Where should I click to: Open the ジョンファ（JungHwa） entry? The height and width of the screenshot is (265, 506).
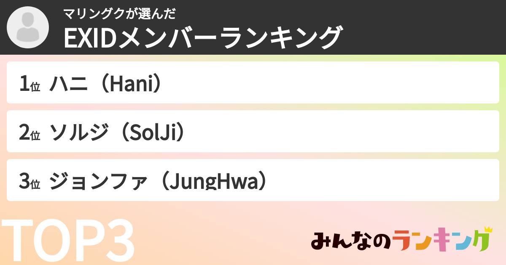pyautogui.click(x=159, y=182)
